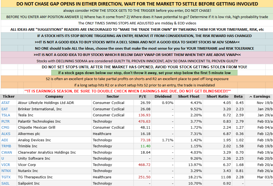Screen dimensions: 273x186
Task: Sort by the Ticker column header
Action: (9, 97)
